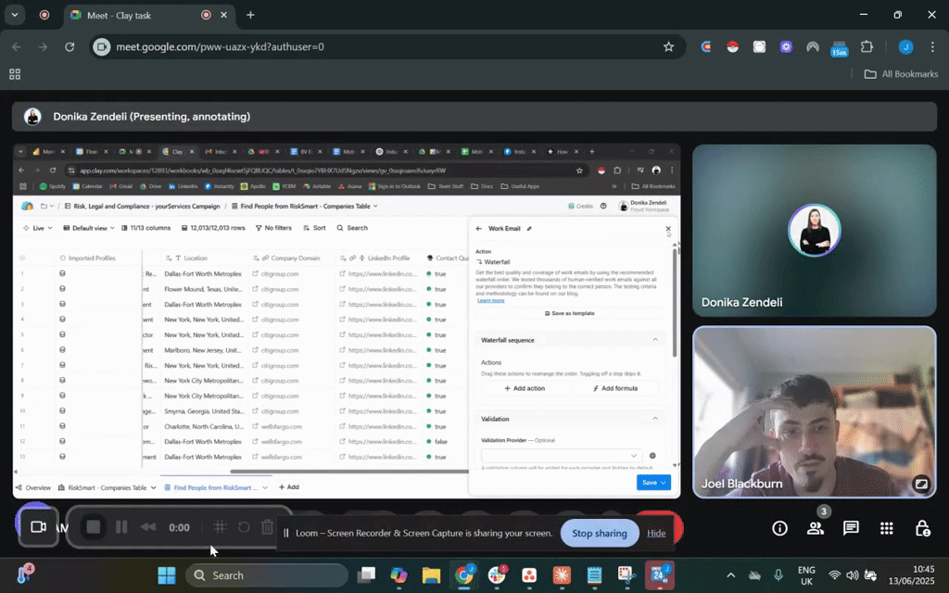Open host controls lock icon

922,528
